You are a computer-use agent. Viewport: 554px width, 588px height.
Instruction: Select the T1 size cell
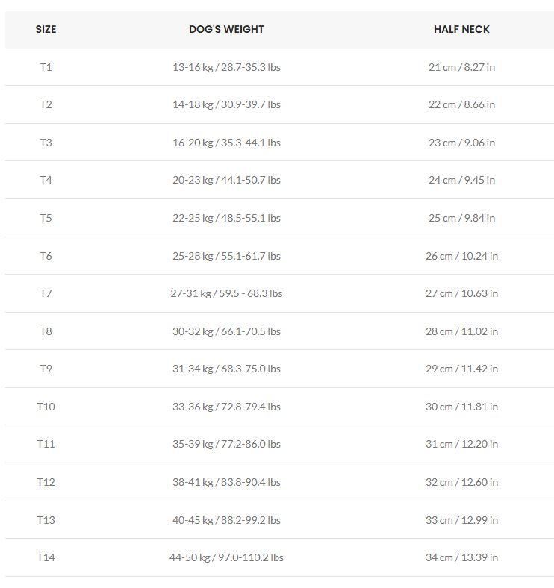tap(46, 67)
